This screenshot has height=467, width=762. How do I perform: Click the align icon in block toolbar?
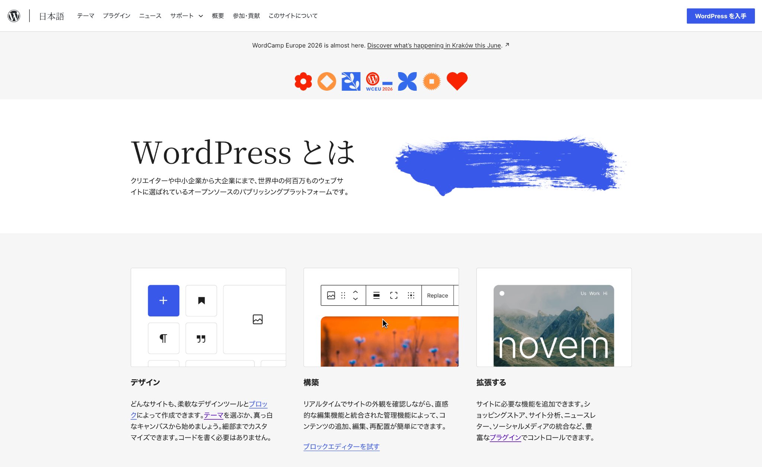tap(376, 295)
